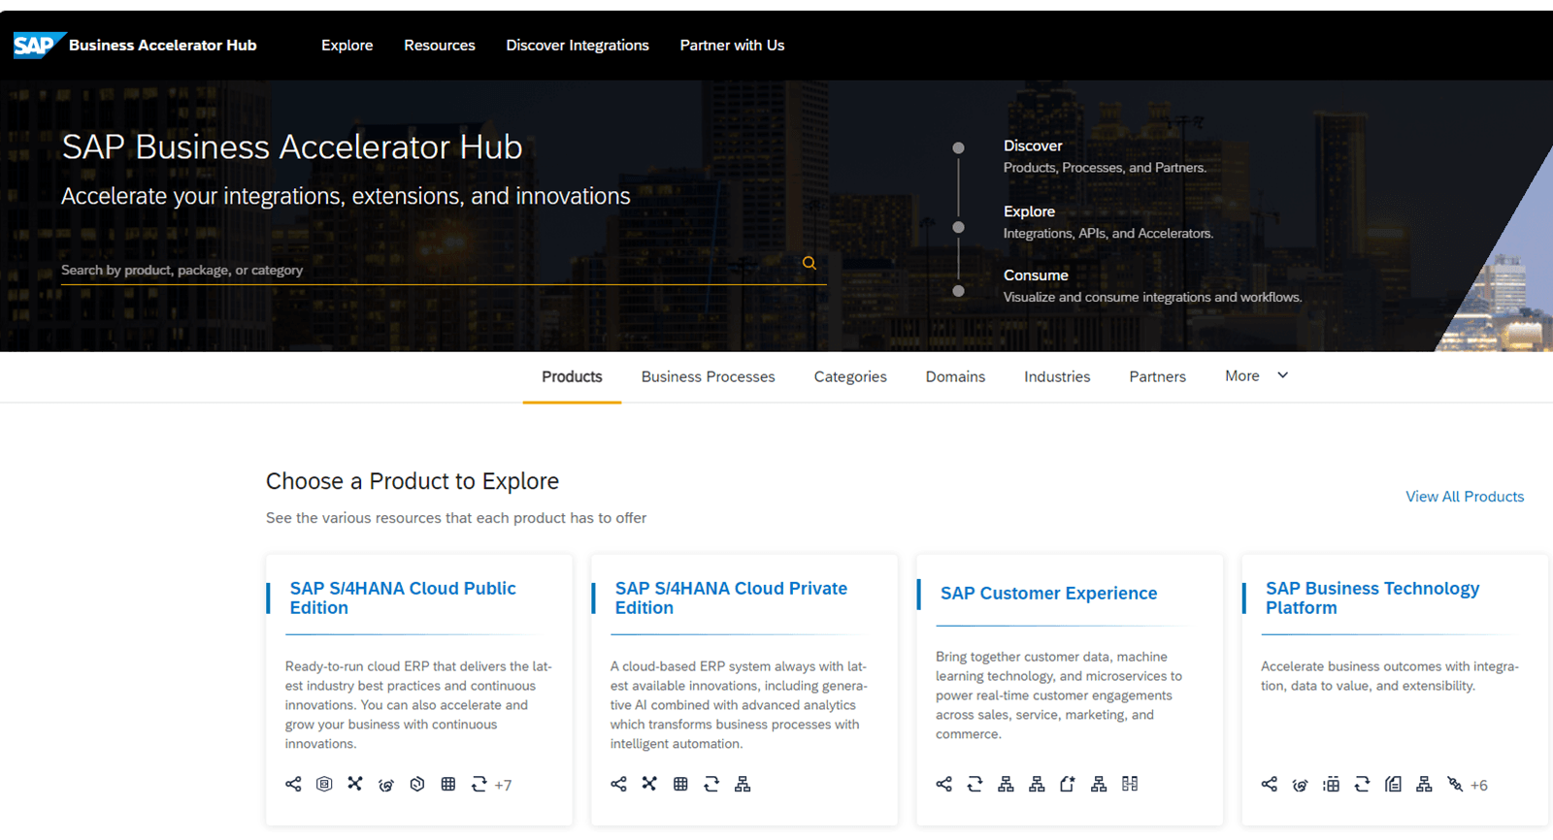
Task: Click hexagon loop icon on S/4HANA Public Edition card
Action: point(417,784)
